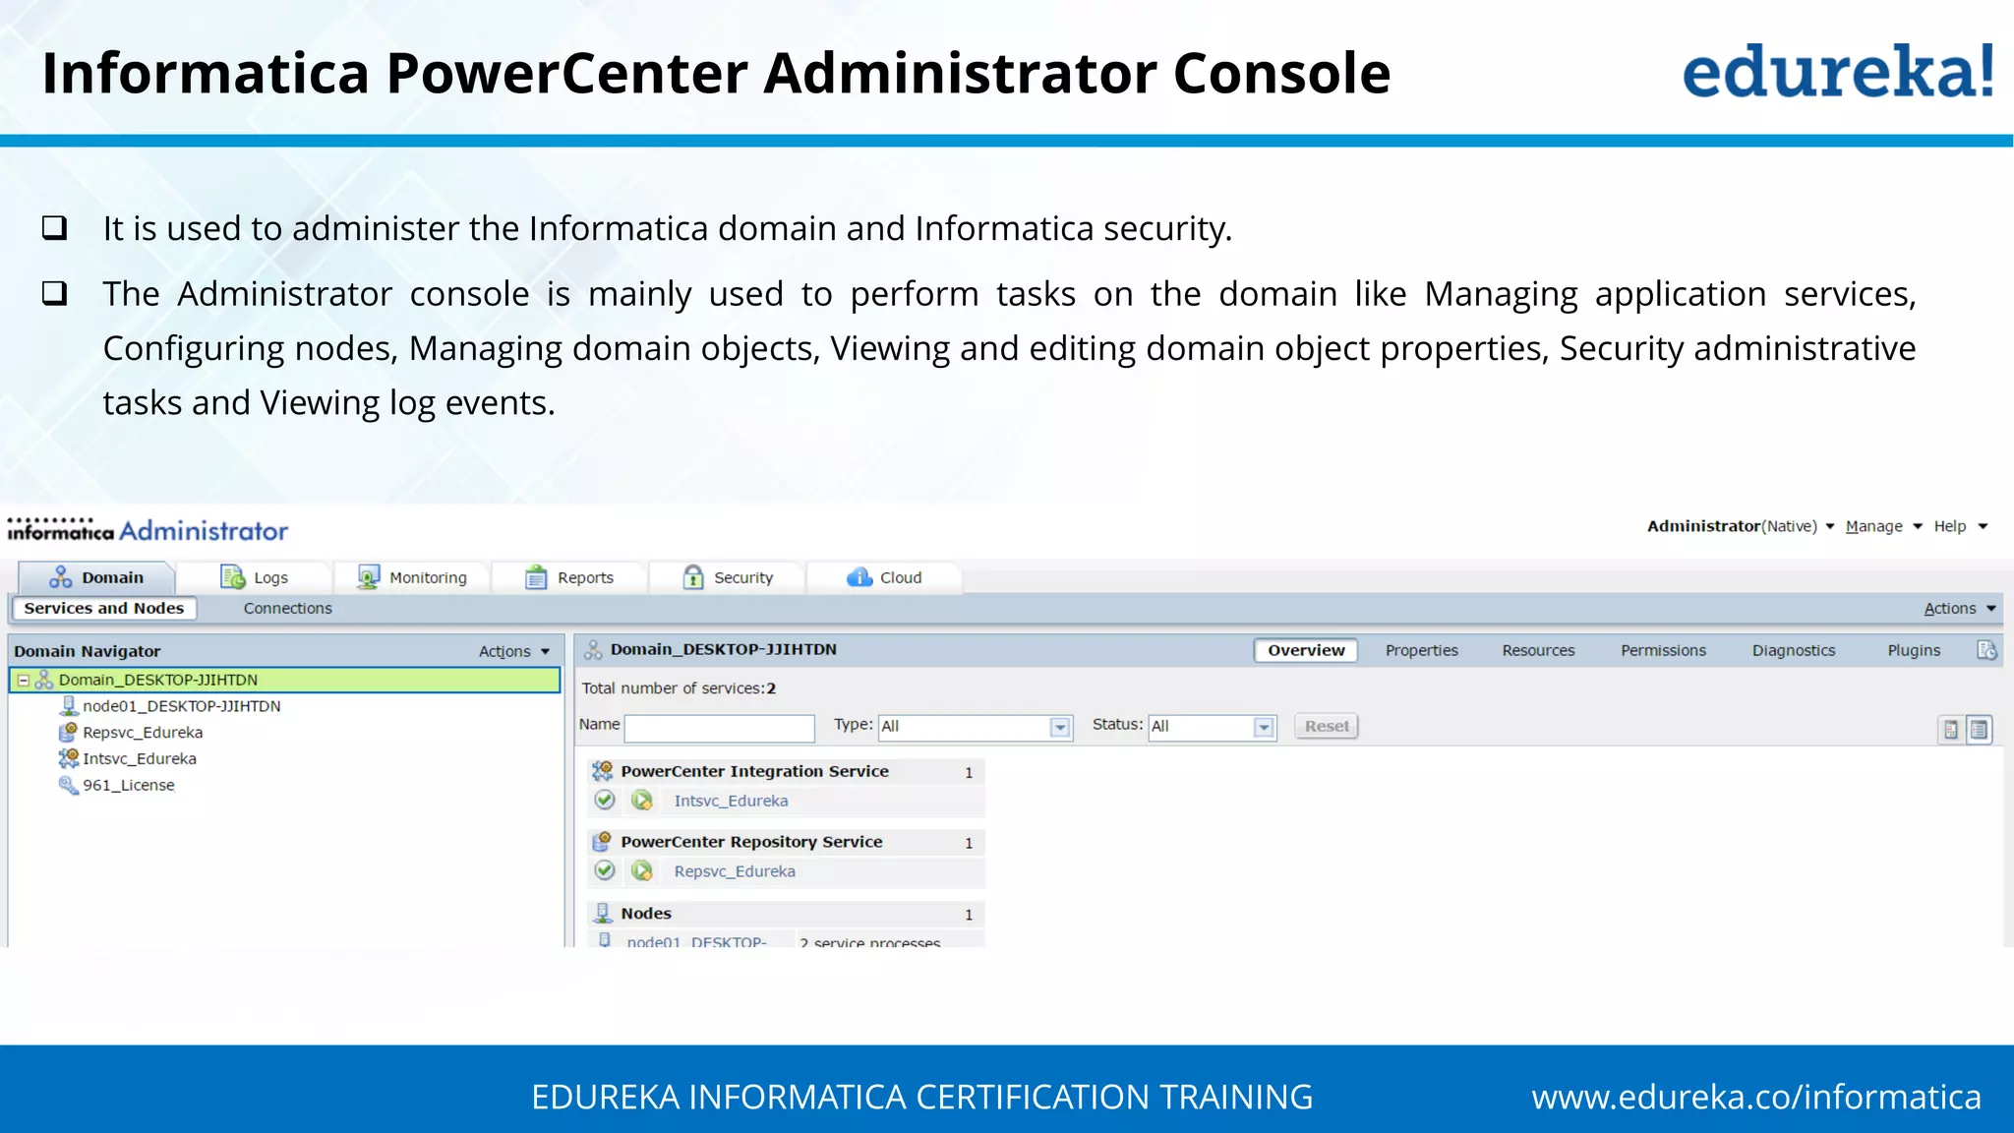Click the PowerCenter Integration Service heading
Viewport: 2014px width, 1133px height.
click(754, 771)
